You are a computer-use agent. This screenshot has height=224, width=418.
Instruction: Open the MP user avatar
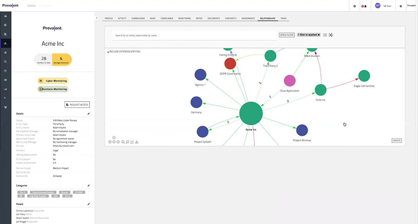click(378, 6)
